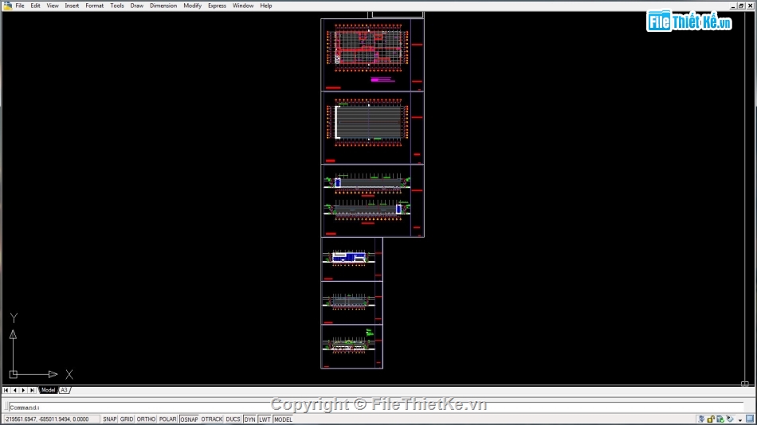Toggle GRID display in status bar
Screen dimensions: 757x425
tap(127, 419)
